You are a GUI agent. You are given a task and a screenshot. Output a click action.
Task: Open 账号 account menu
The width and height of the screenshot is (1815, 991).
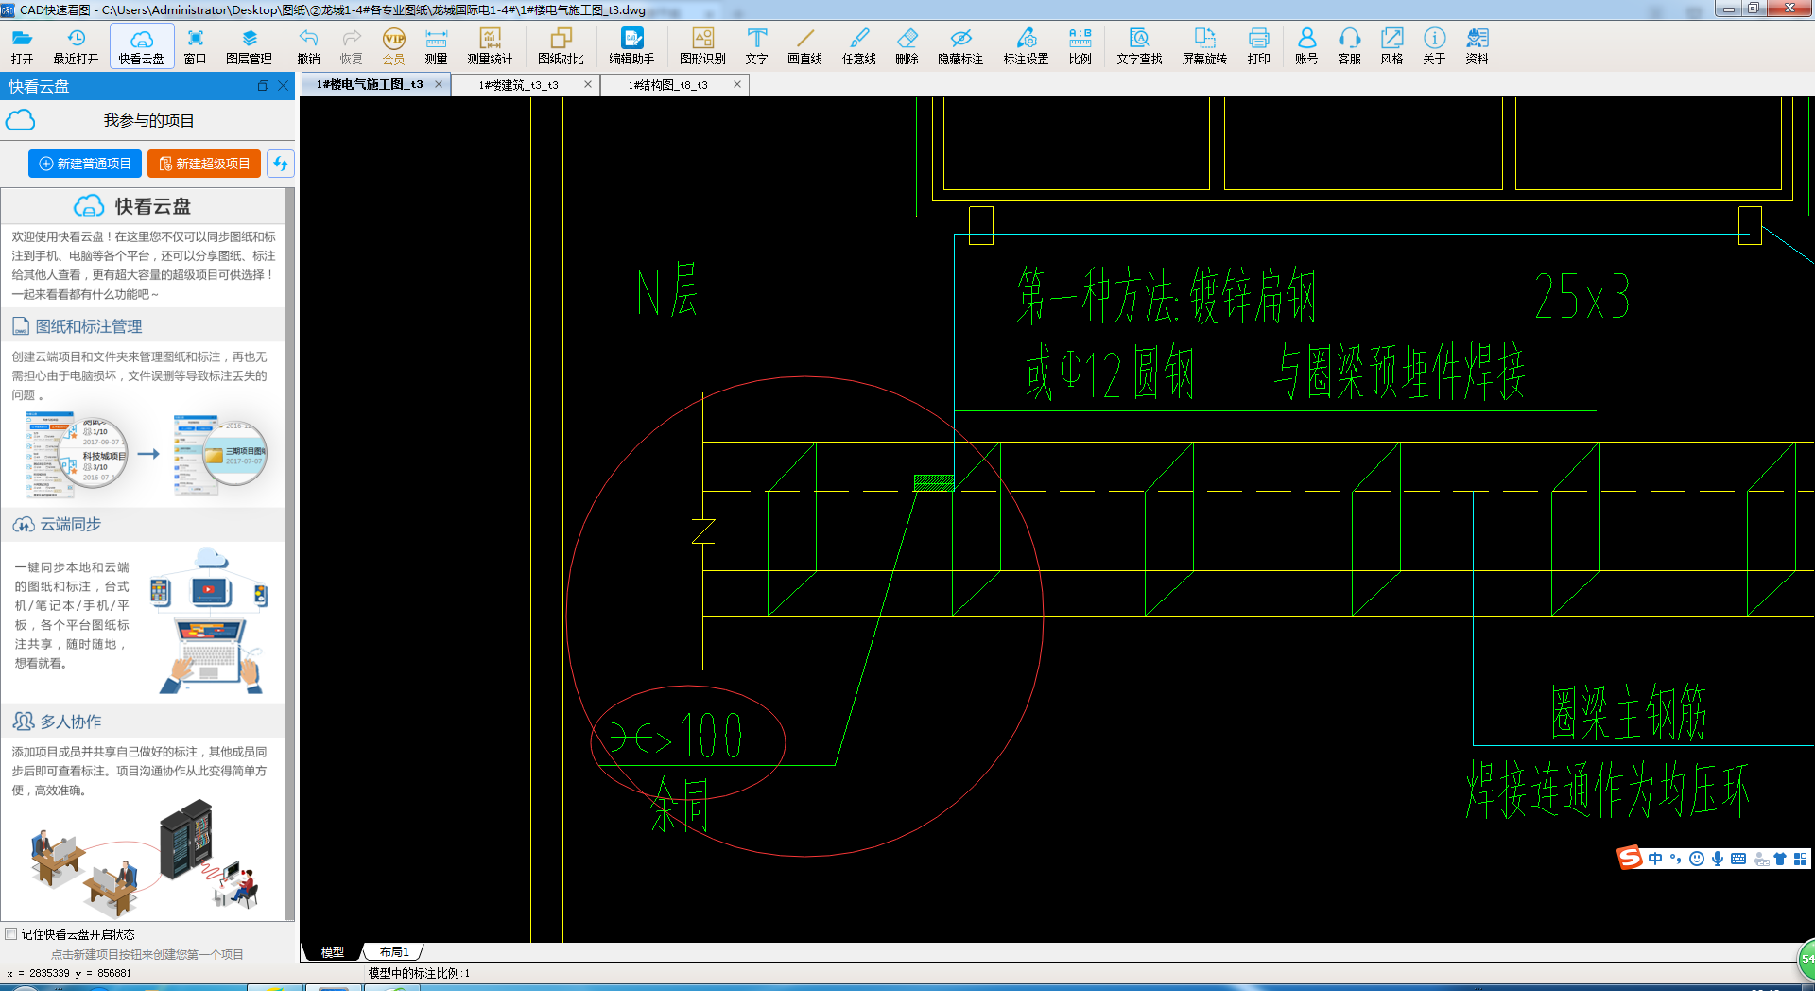tap(1306, 45)
